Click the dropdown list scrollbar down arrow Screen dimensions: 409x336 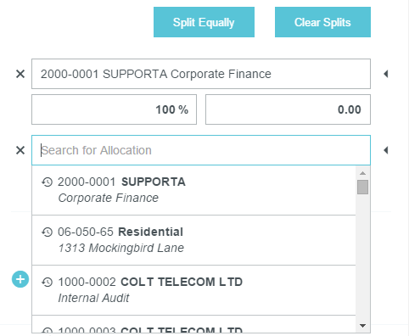coord(362,326)
